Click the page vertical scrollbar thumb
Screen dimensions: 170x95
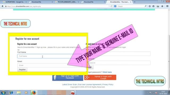[x=169, y=61]
